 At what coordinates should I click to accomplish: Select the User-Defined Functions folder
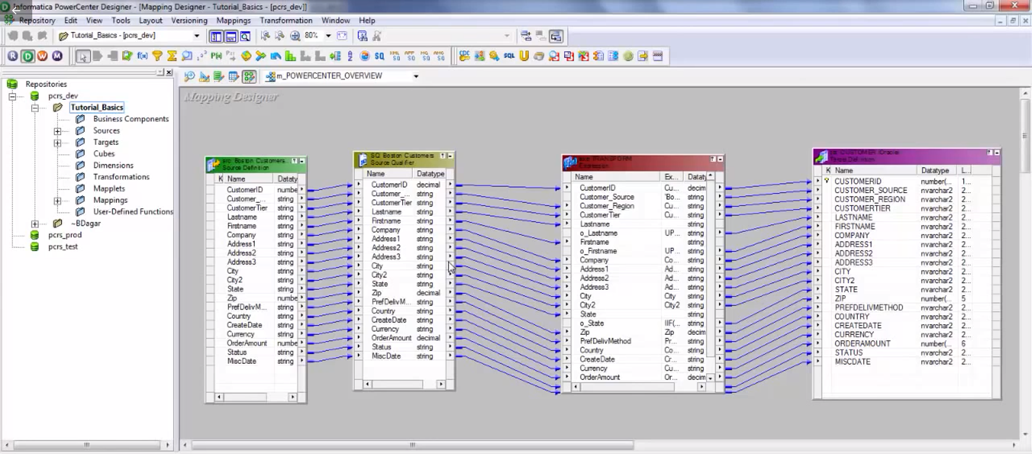[x=133, y=212]
